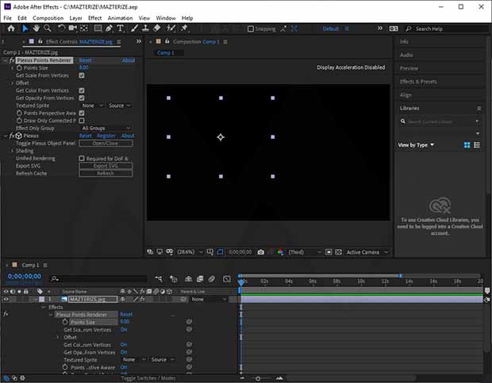492x383 pixels.
Task: Switch Libraries to grid view icon
Action: [x=467, y=145]
